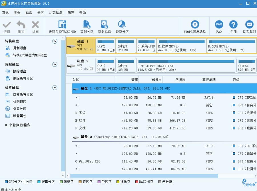Click the sidebar vertical scrollbar
257x191 pixels.
click(63, 106)
